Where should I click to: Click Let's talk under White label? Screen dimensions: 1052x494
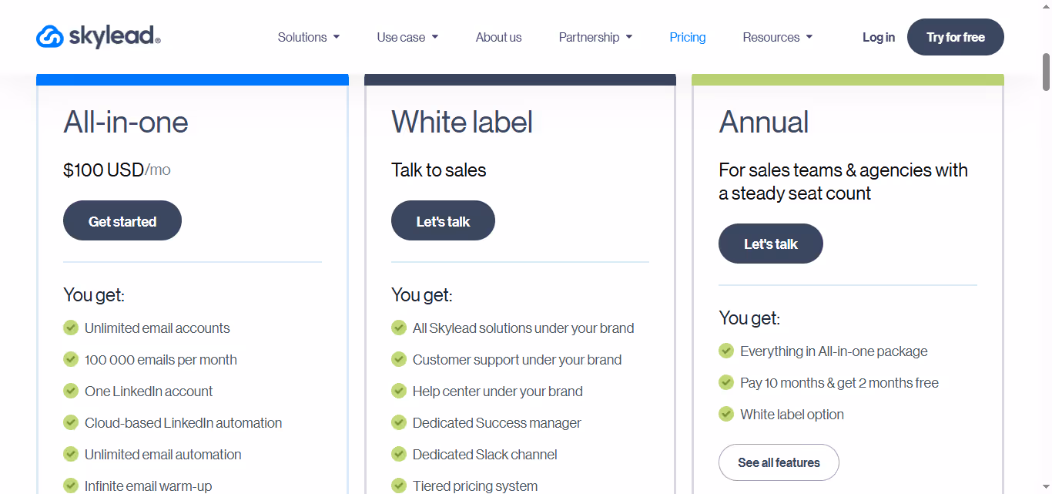[443, 220]
